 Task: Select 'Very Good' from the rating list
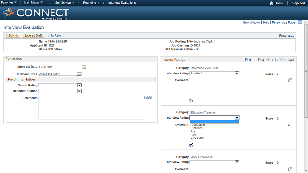[x=197, y=138]
